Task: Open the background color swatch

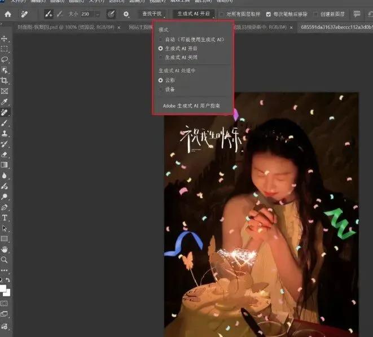Action: click(7, 293)
